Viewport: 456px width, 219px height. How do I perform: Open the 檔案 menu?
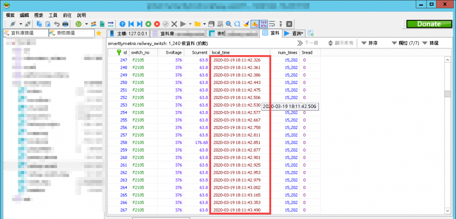[x=11, y=15]
